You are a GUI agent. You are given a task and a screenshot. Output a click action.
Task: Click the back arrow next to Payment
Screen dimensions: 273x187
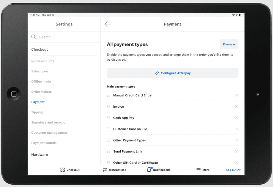click(x=108, y=24)
